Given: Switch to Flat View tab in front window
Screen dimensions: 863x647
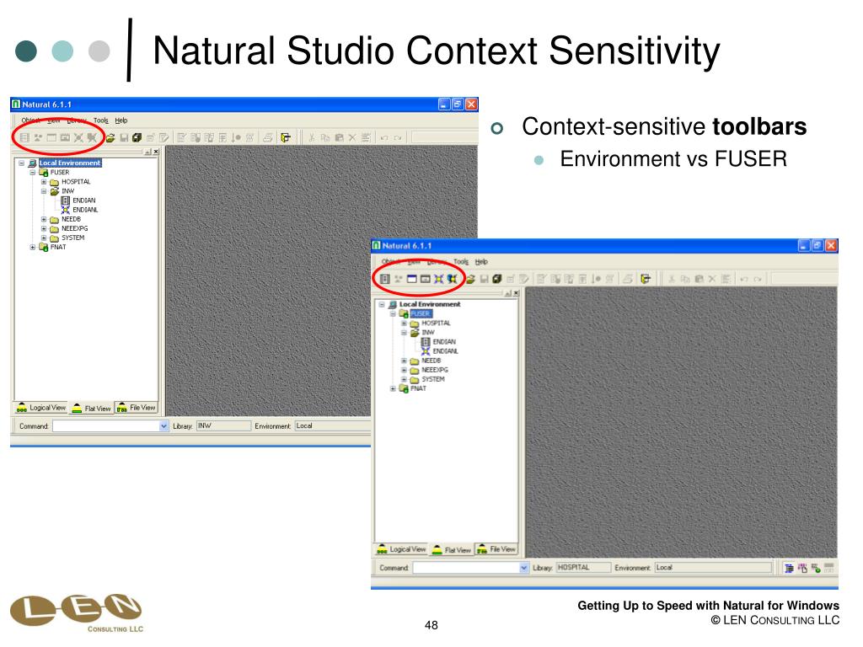Looking at the screenshot, I should point(452,549).
